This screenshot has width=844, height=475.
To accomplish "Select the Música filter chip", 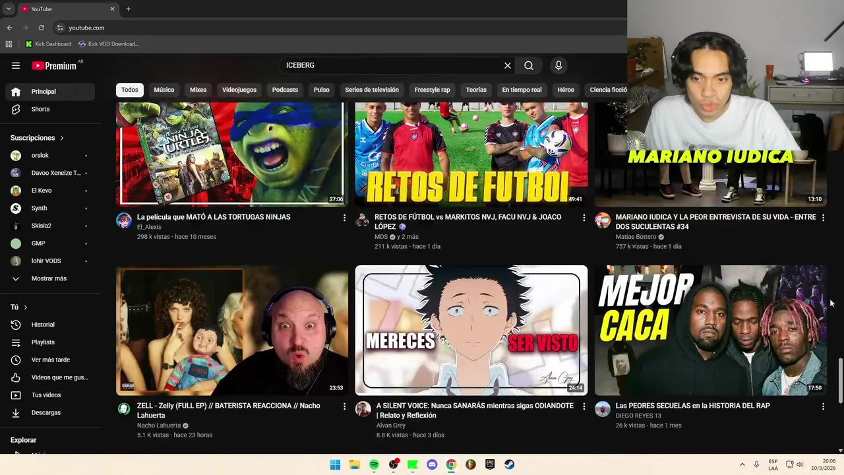I will coord(164,90).
